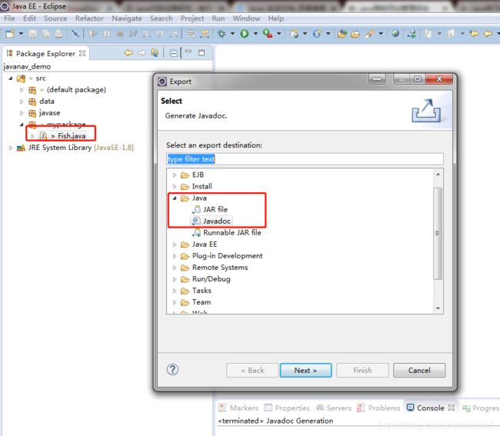The height and width of the screenshot is (436, 500).
Task: Click the Run Last Tool icon
Action: [x=268, y=34]
